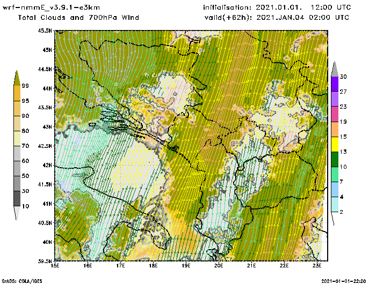Click the title 'wrf-nmmE_v3.9.1-e3km'

pyautogui.click(x=51, y=8)
